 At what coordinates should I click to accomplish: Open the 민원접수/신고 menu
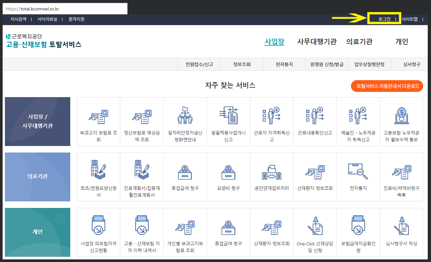tap(199, 65)
